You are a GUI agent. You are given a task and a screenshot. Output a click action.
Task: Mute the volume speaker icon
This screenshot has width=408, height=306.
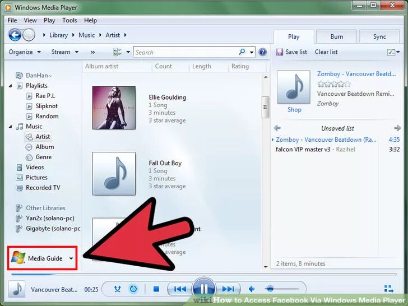tap(251, 289)
